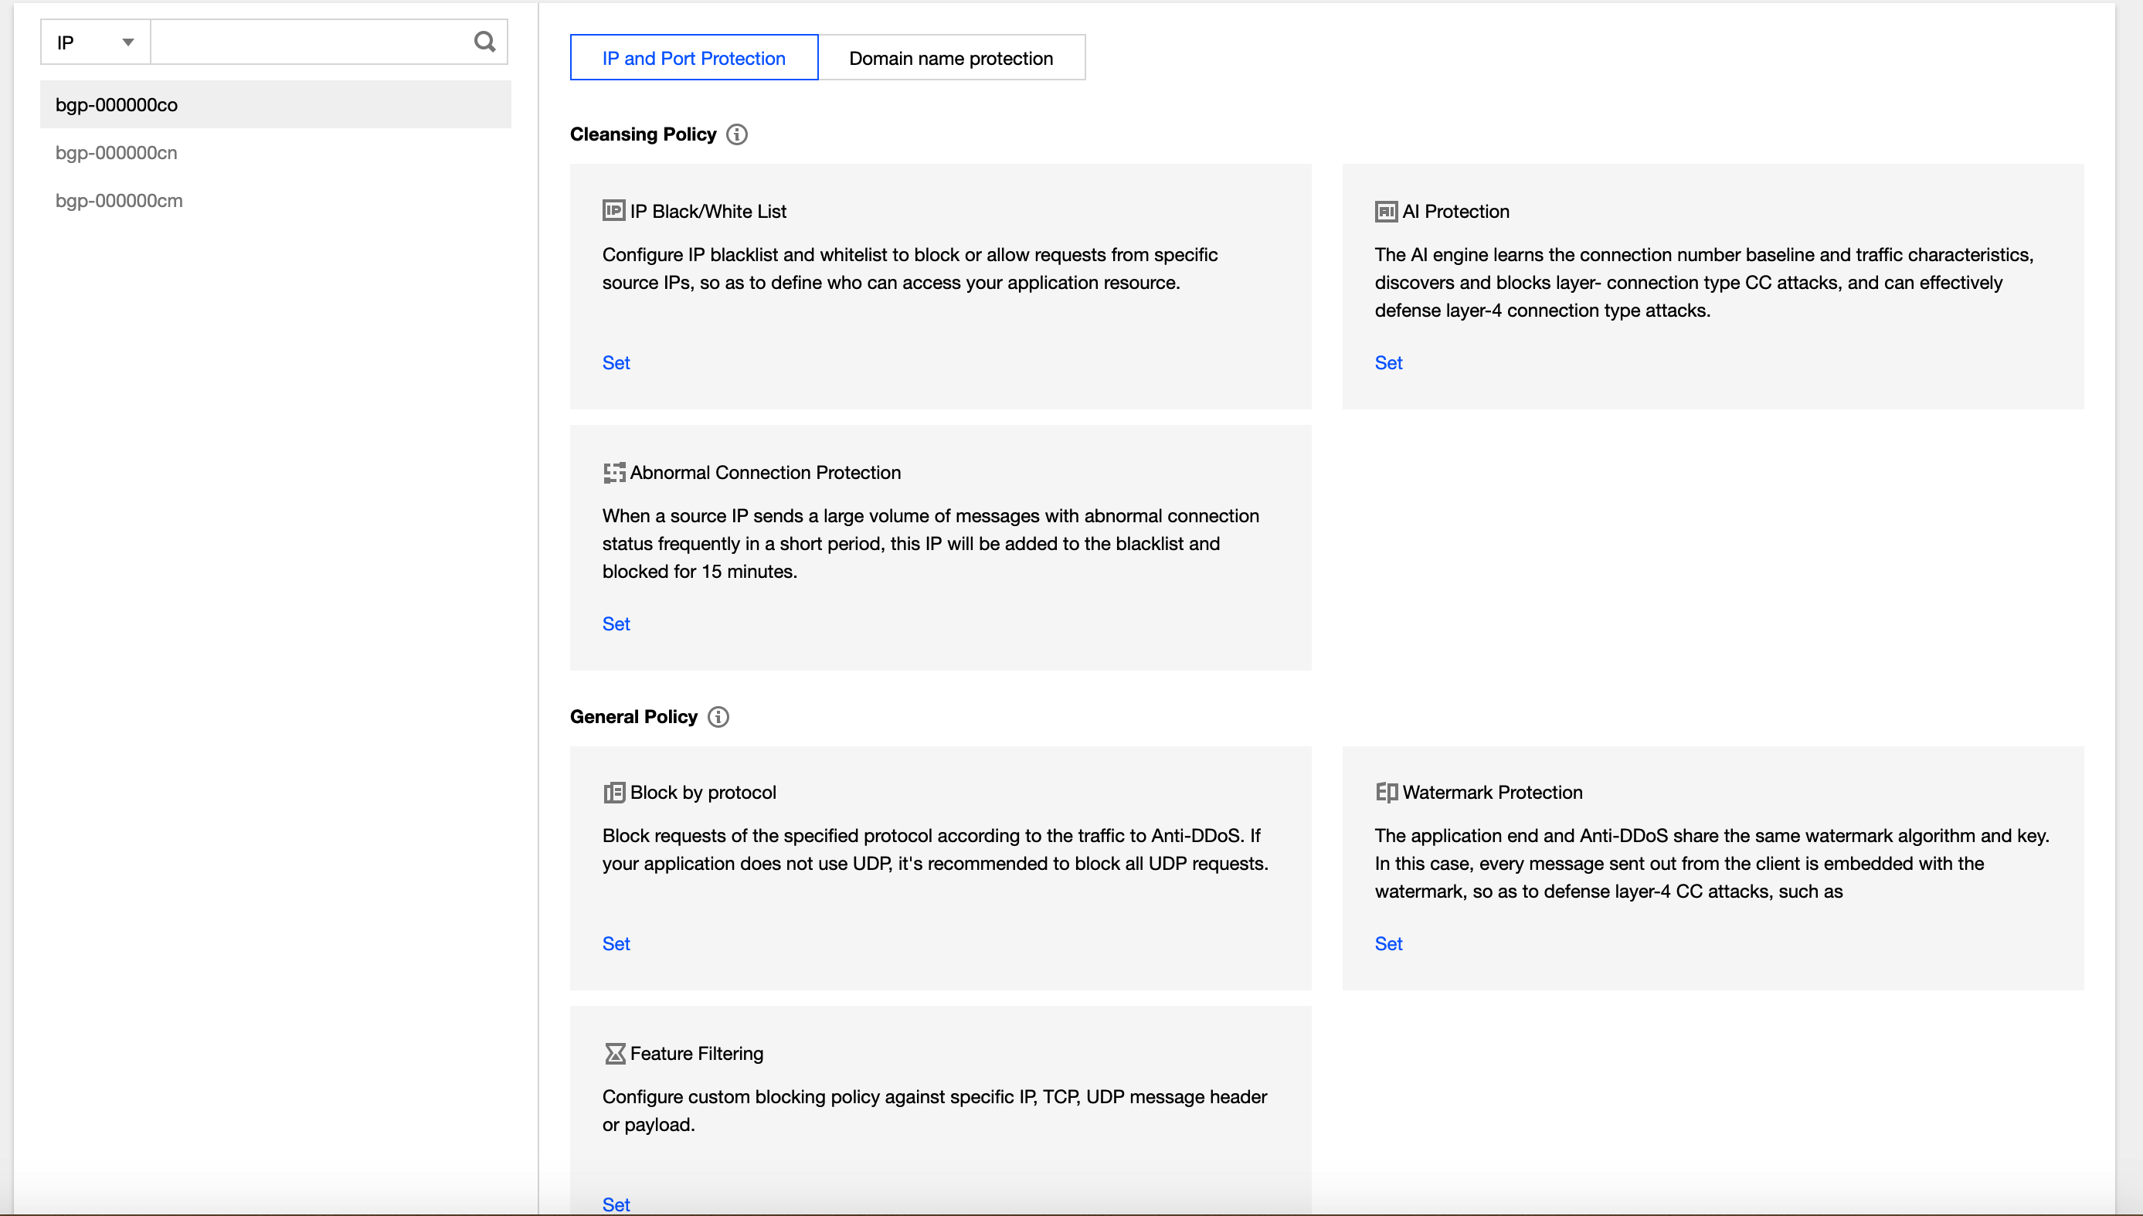Click the IP Black/White List card title
2143x1216 pixels.
[x=708, y=212]
